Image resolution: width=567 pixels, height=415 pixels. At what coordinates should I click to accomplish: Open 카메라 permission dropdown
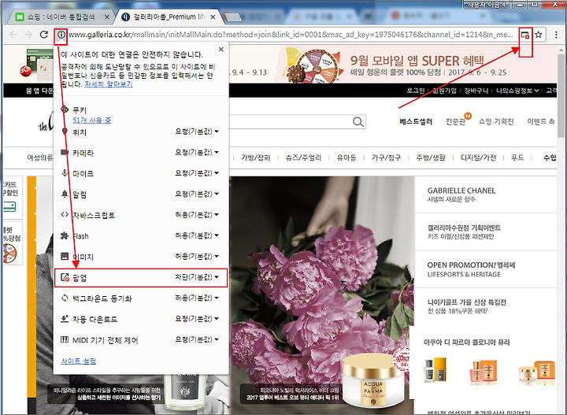tap(197, 152)
